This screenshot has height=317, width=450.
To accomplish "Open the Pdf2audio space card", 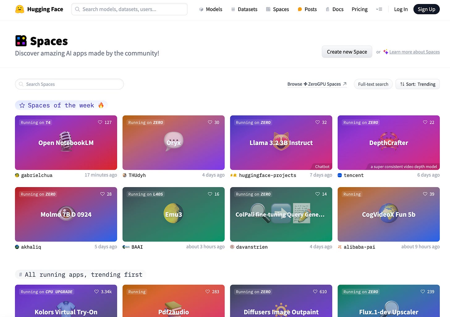I will tap(174, 301).
